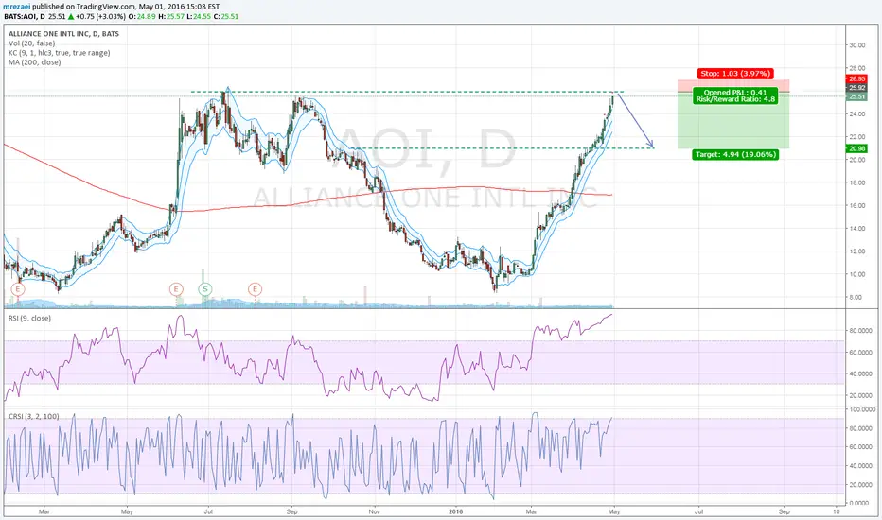Click the 25.92 entry price tag
882x520 pixels.
(856, 88)
